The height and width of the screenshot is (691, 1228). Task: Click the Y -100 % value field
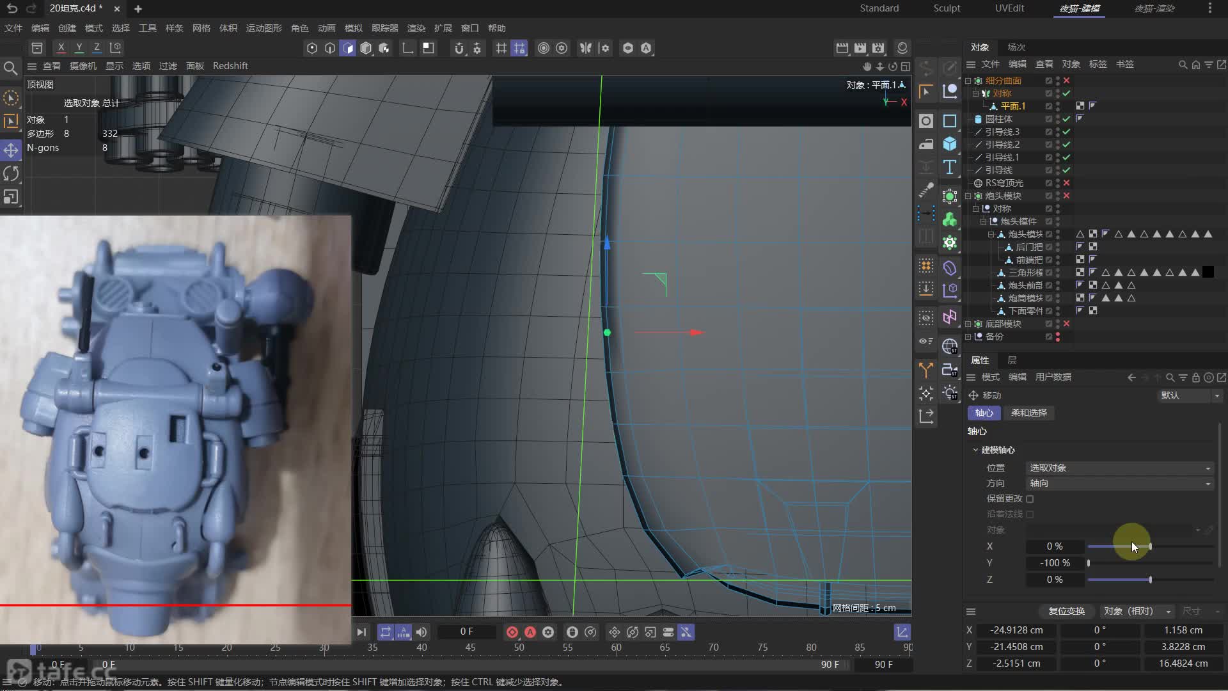coord(1055,563)
